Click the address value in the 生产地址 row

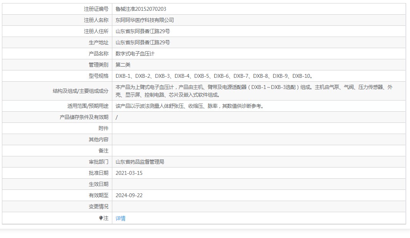point(143,42)
